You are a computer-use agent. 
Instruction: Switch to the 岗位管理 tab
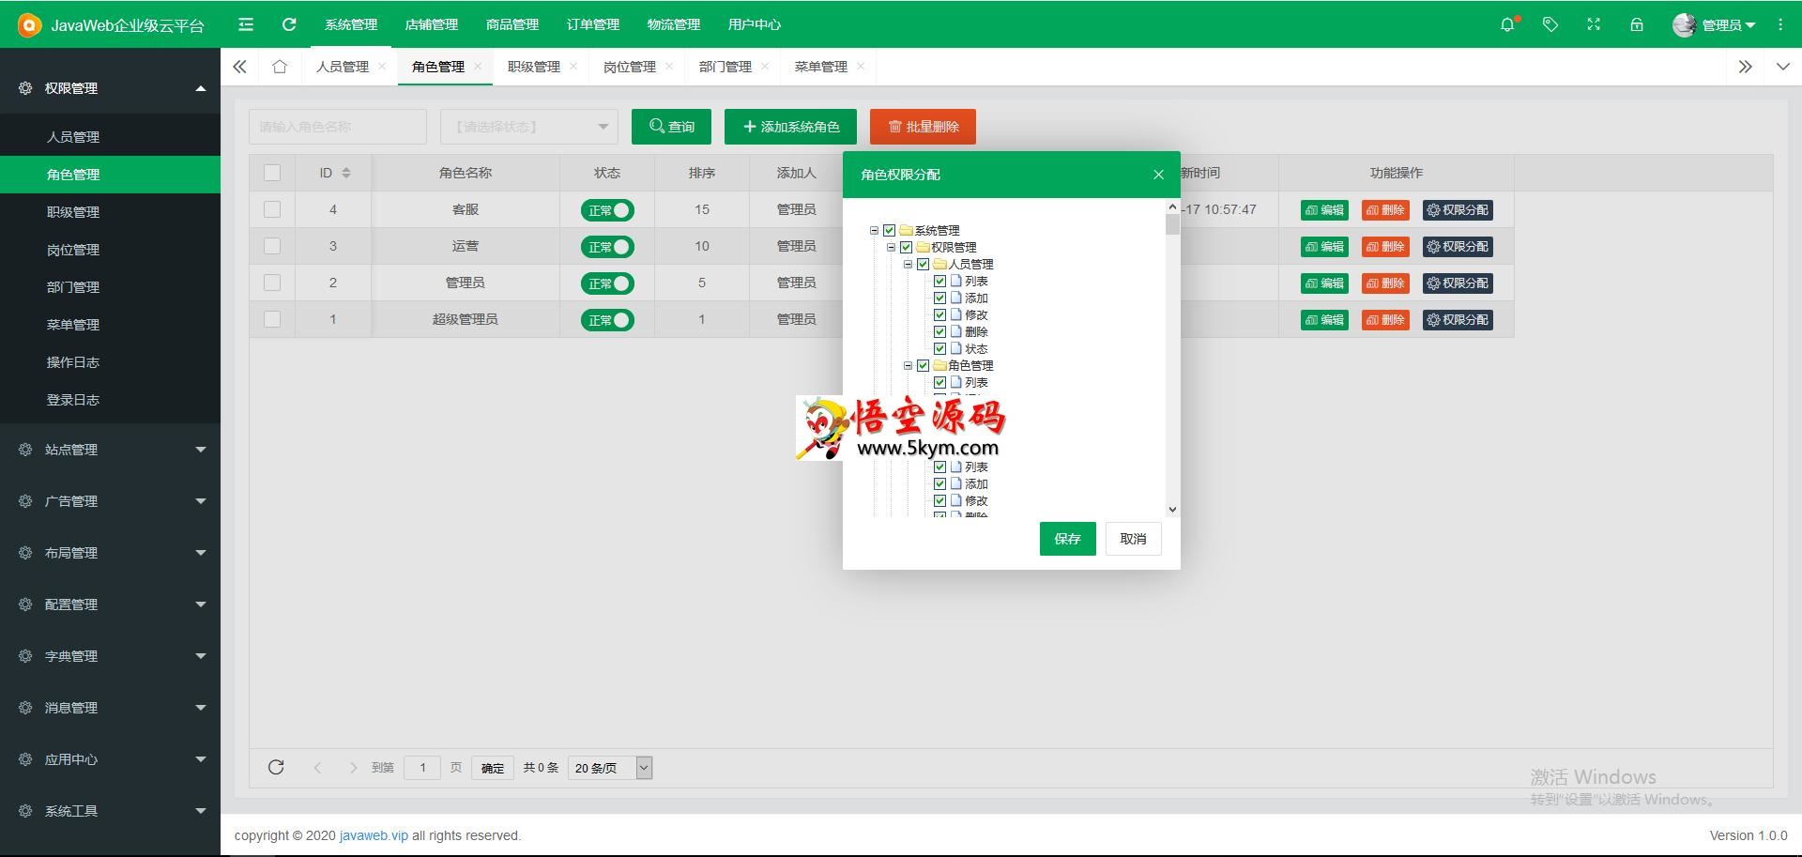pyautogui.click(x=630, y=67)
